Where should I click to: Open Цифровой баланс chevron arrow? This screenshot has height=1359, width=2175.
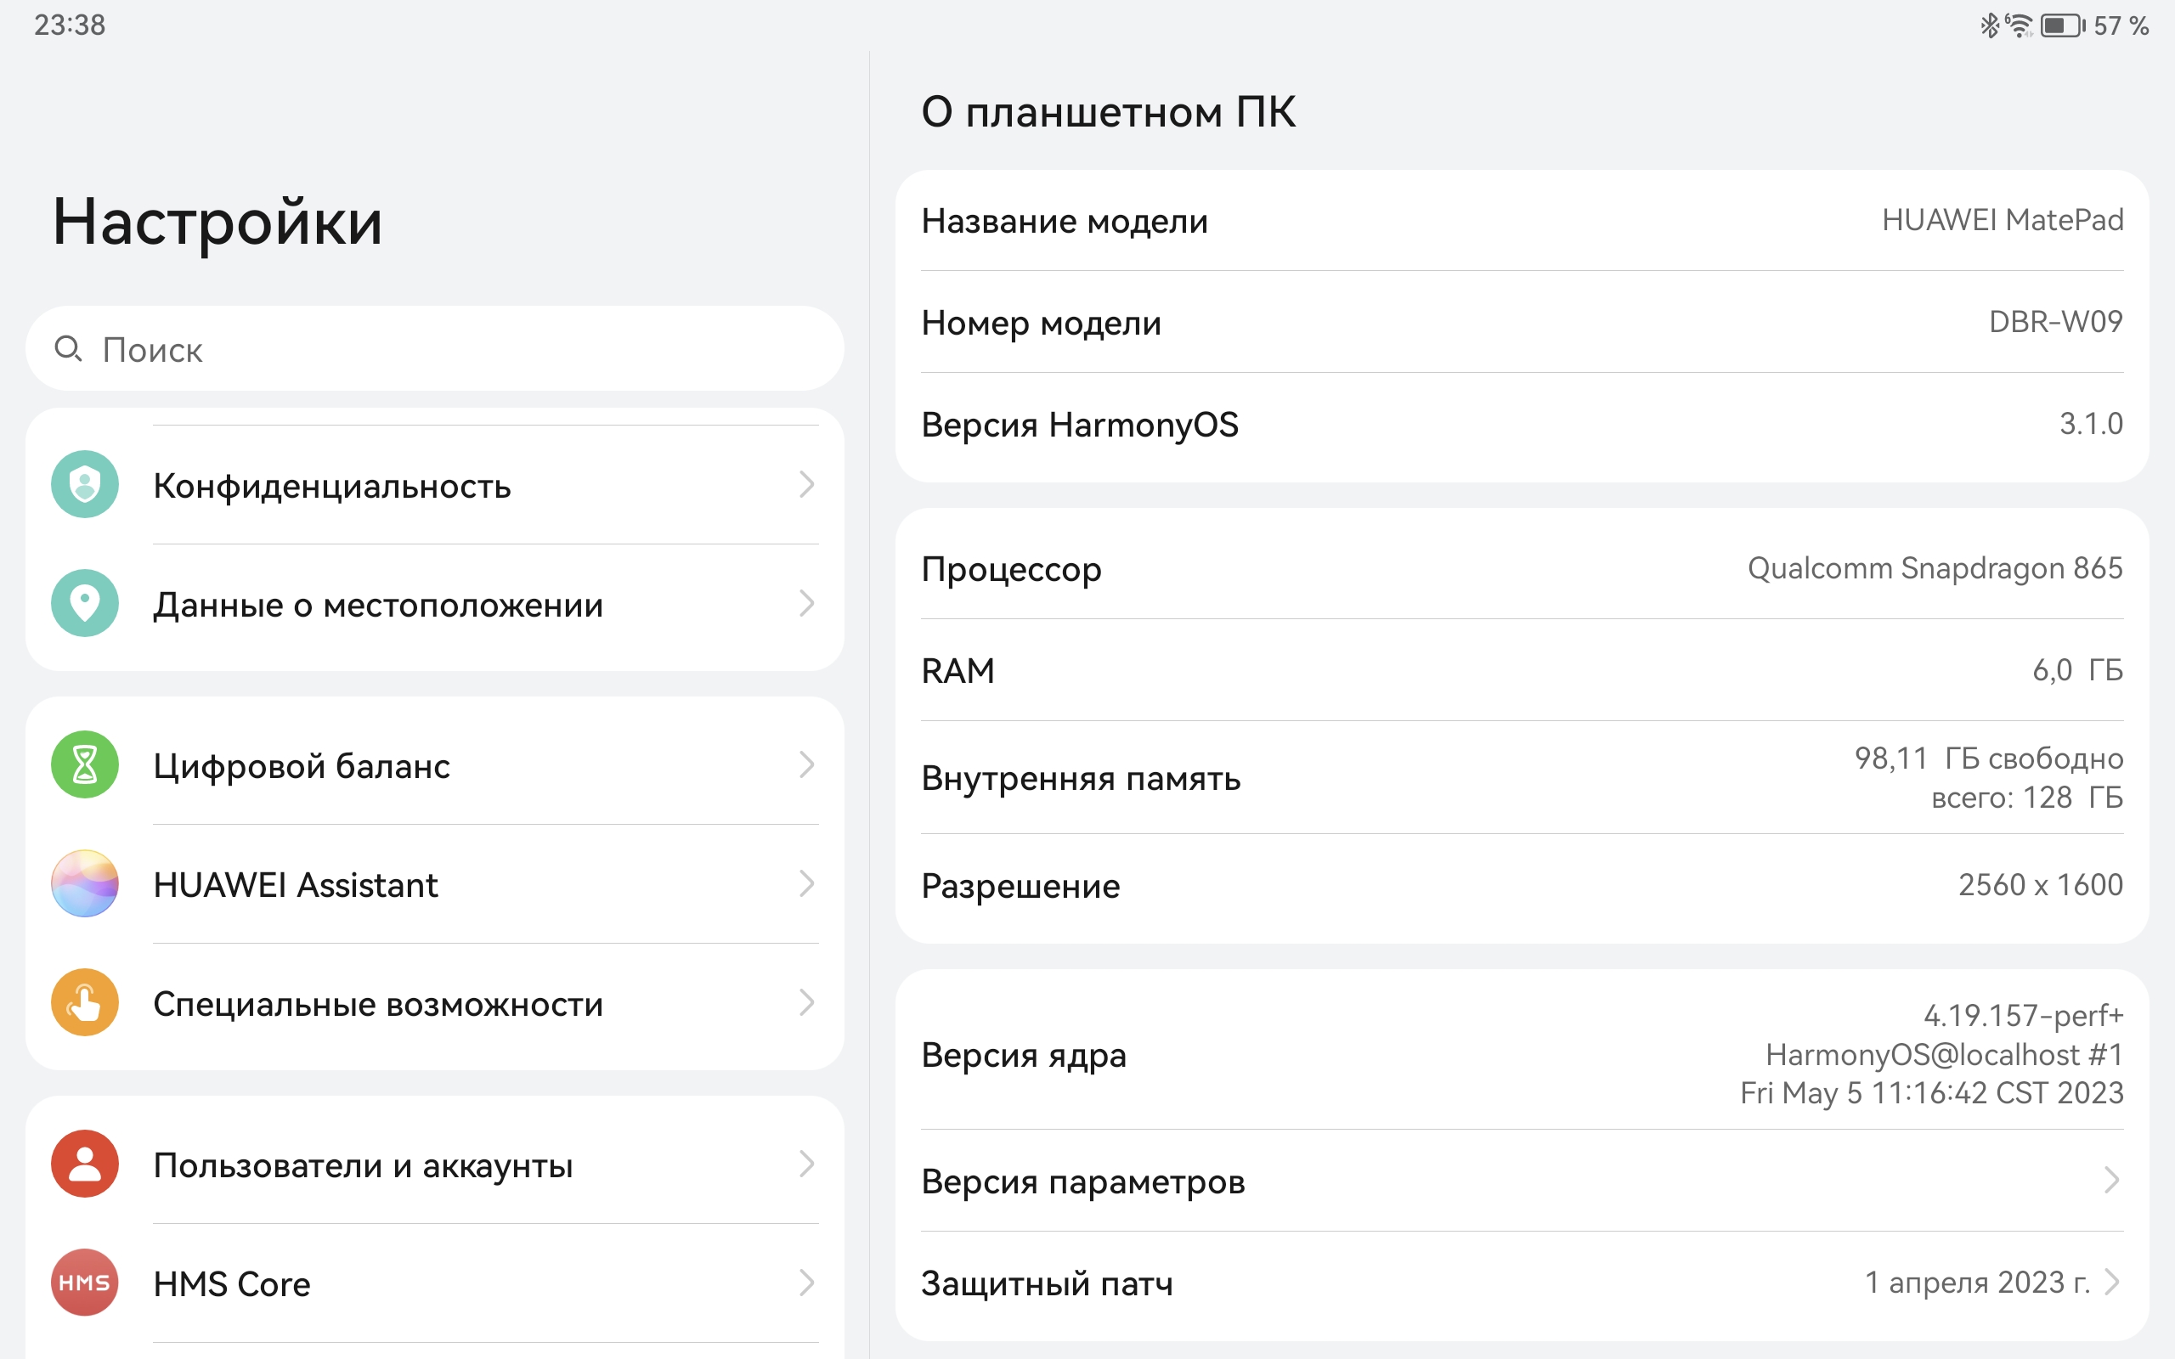(806, 765)
